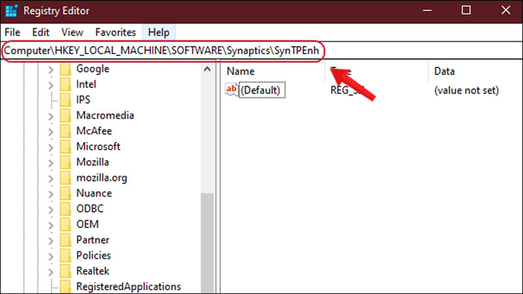
Task: Select the Nuance tree key label
Action: (94, 193)
